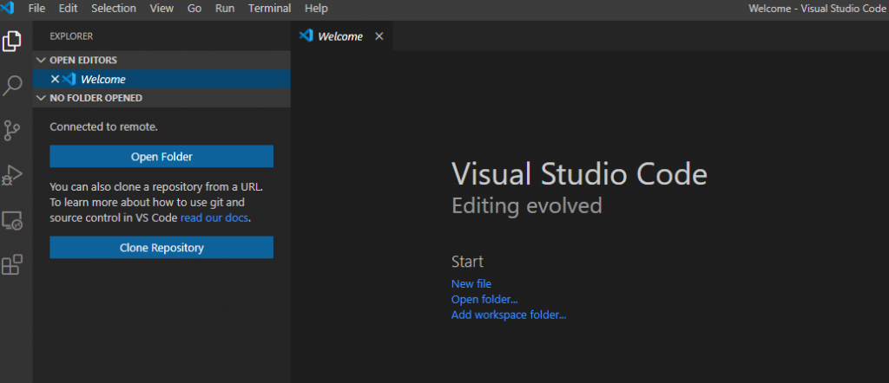Click the Editing evolved subtitle
The height and width of the screenshot is (383, 889).
pos(527,205)
